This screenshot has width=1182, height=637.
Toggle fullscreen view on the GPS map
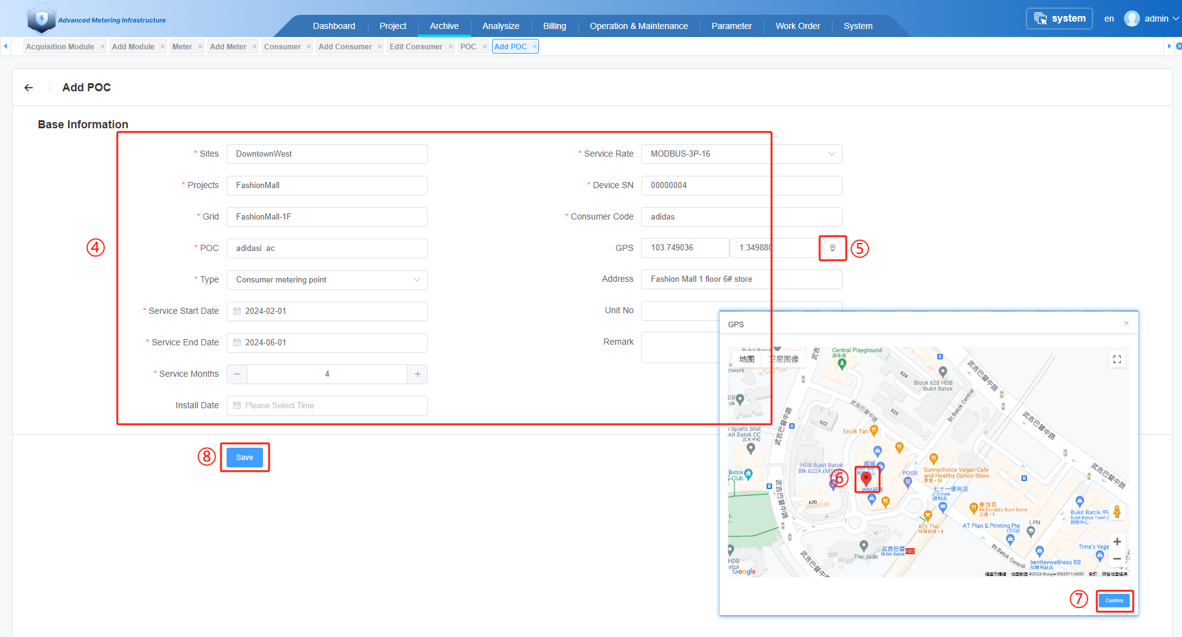(x=1117, y=360)
